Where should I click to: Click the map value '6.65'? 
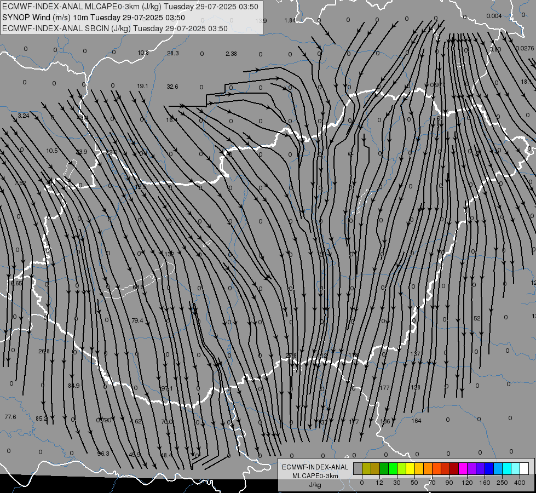point(16,283)
